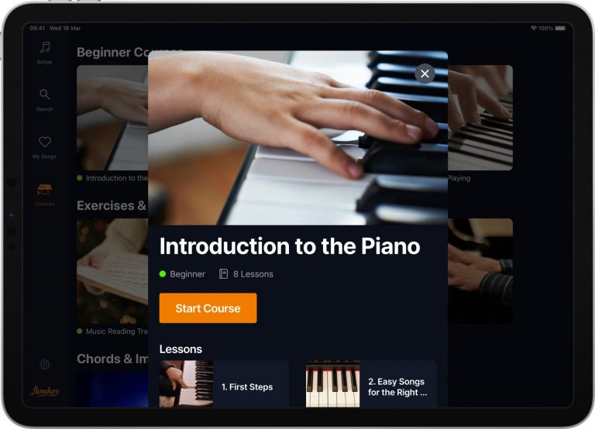
Task: Open lesson 1. First Steps
Action: point(224,384)
